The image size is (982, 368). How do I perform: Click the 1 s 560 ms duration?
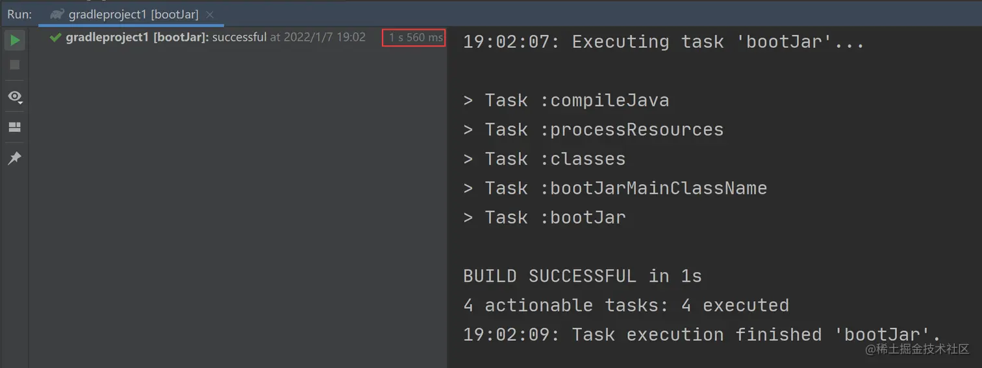tap(415, 38)
